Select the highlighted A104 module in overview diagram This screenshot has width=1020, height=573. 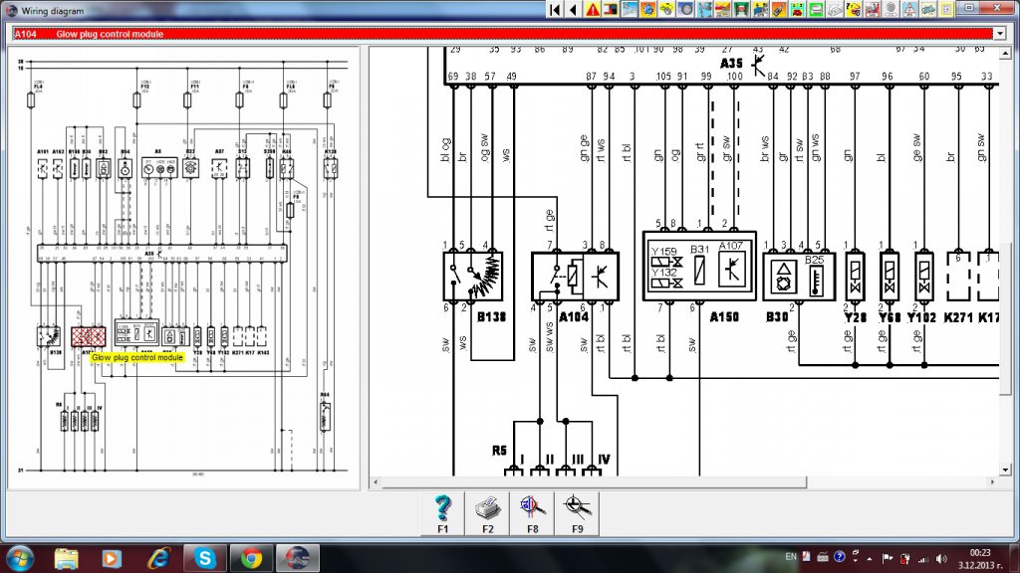coord(89,335)
